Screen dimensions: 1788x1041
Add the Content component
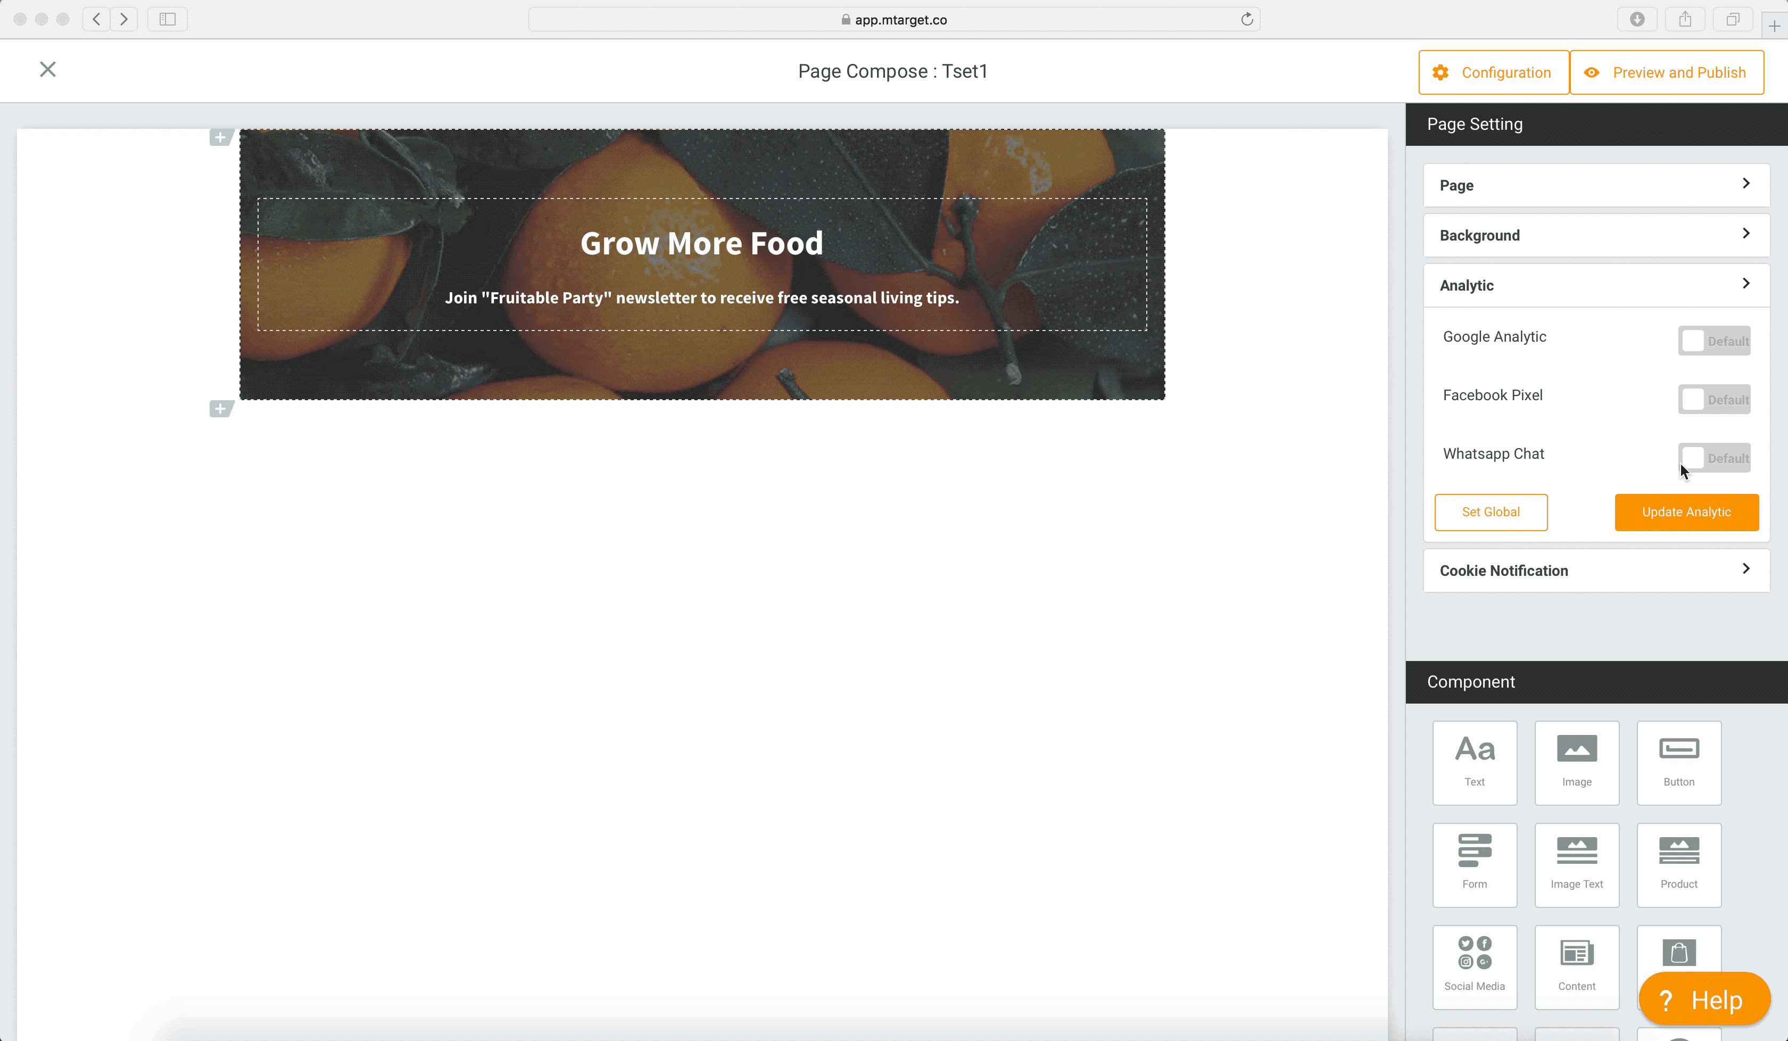(1577, 966)
